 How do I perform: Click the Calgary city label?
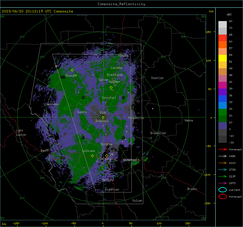105,159
